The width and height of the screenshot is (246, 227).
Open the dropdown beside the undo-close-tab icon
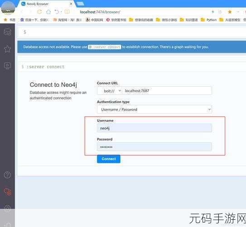coord(61,12)
